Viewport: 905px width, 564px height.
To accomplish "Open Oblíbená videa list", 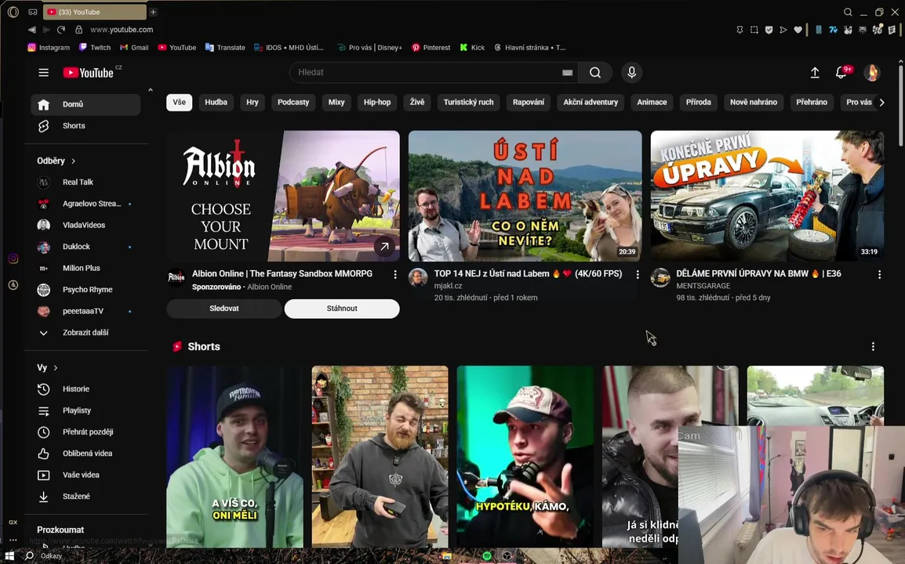I will [x=85, y=454].
